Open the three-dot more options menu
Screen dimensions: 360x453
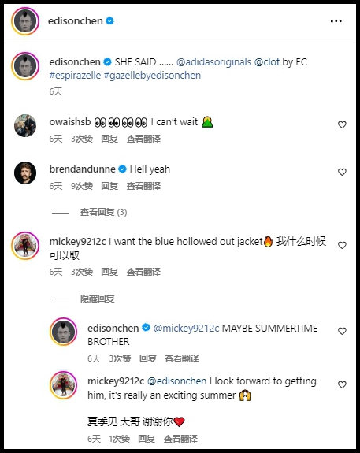336,21
